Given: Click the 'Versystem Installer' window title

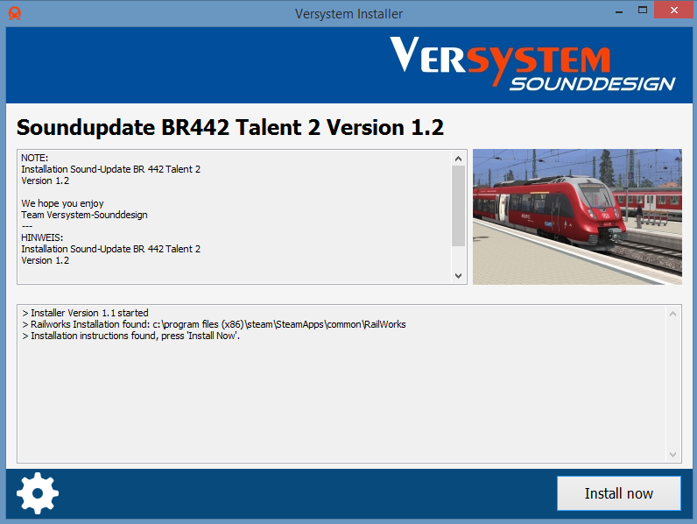Looking at the screenshot, I should (348, 14).
